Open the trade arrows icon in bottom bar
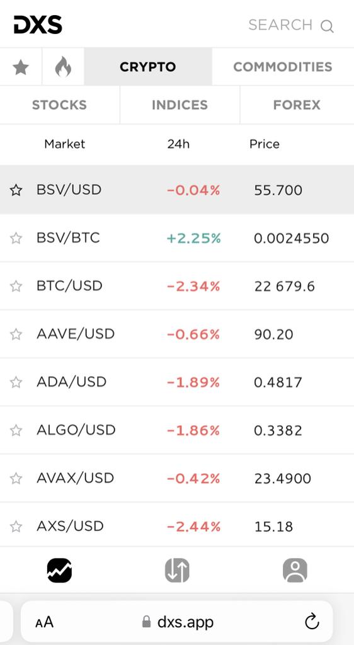Screen dimensions: 354x645 coord(177,570)
